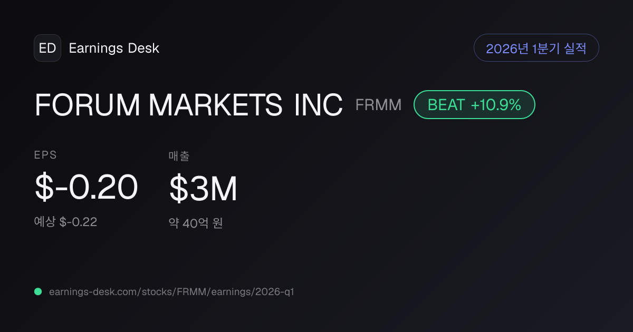Click the word BEAT in the green badge
The width and height of the screenshot is (633, 332).
click(446, 105)
